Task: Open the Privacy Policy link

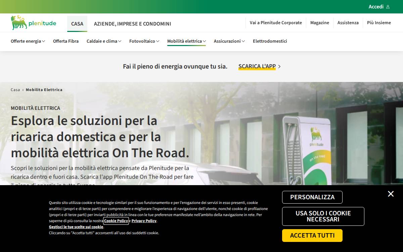Action: (x=144, y=221)
